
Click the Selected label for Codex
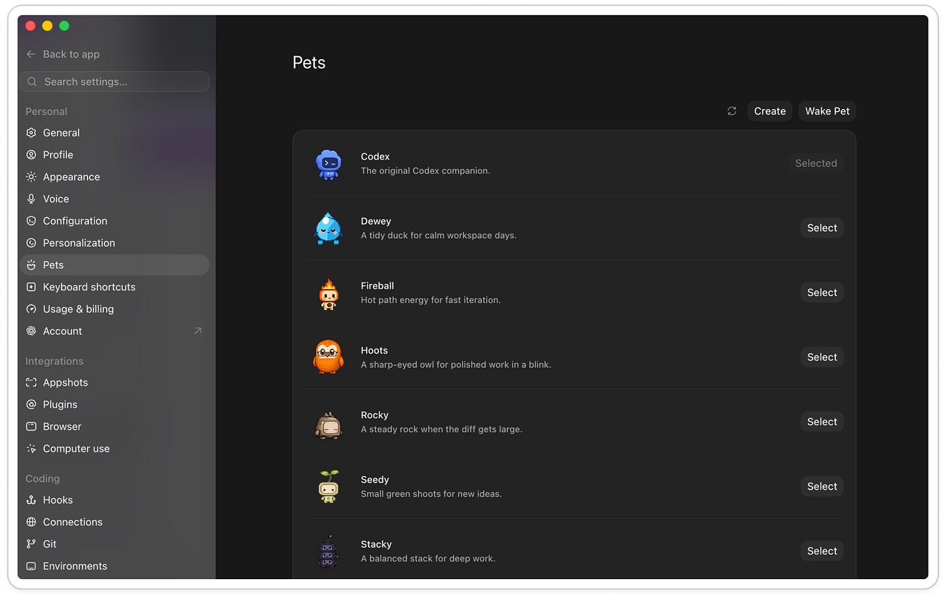click(x=816, y=164)
